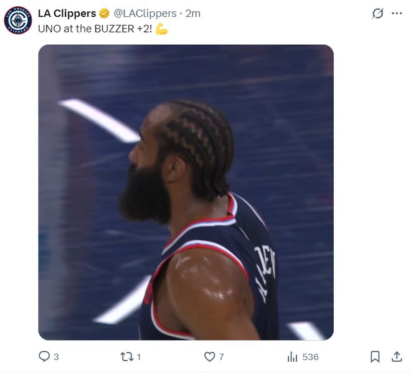Click the reply speech bubble icon

[44, 356]
